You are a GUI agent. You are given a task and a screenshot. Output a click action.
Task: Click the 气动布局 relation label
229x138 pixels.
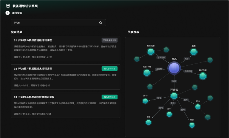(x=188, y=71)
